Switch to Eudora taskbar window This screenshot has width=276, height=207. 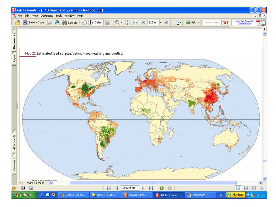pyautogui.click(x=73, y=195)
